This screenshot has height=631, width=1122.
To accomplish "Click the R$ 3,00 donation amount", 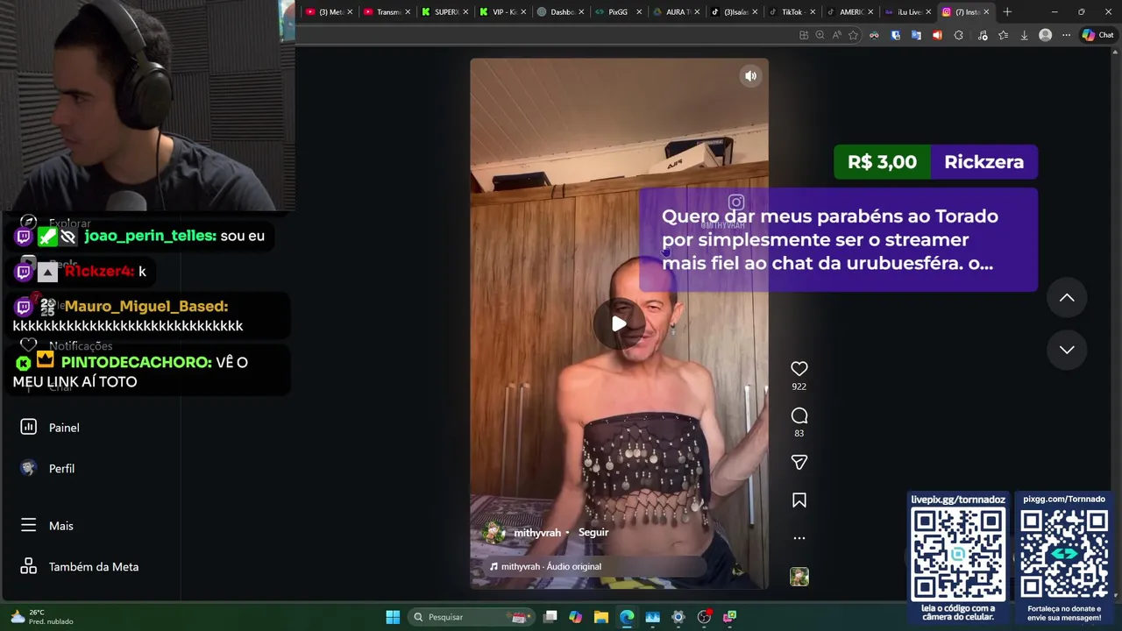I will [882, 162].
